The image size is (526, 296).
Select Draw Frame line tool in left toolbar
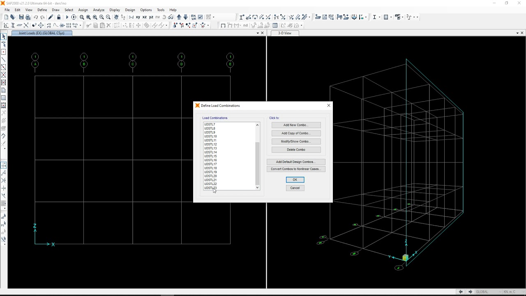(x=4, y=60)
